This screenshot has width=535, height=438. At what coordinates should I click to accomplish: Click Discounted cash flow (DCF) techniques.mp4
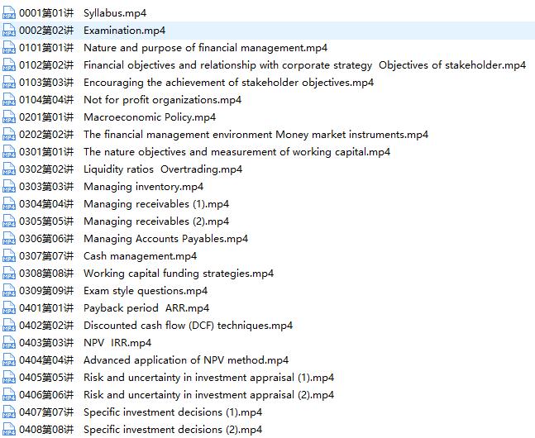coord(188,326)
